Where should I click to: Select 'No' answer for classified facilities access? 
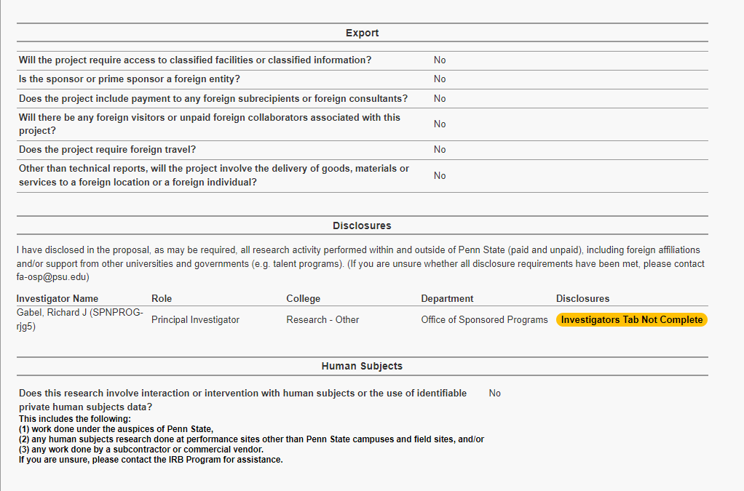point(440,60)
